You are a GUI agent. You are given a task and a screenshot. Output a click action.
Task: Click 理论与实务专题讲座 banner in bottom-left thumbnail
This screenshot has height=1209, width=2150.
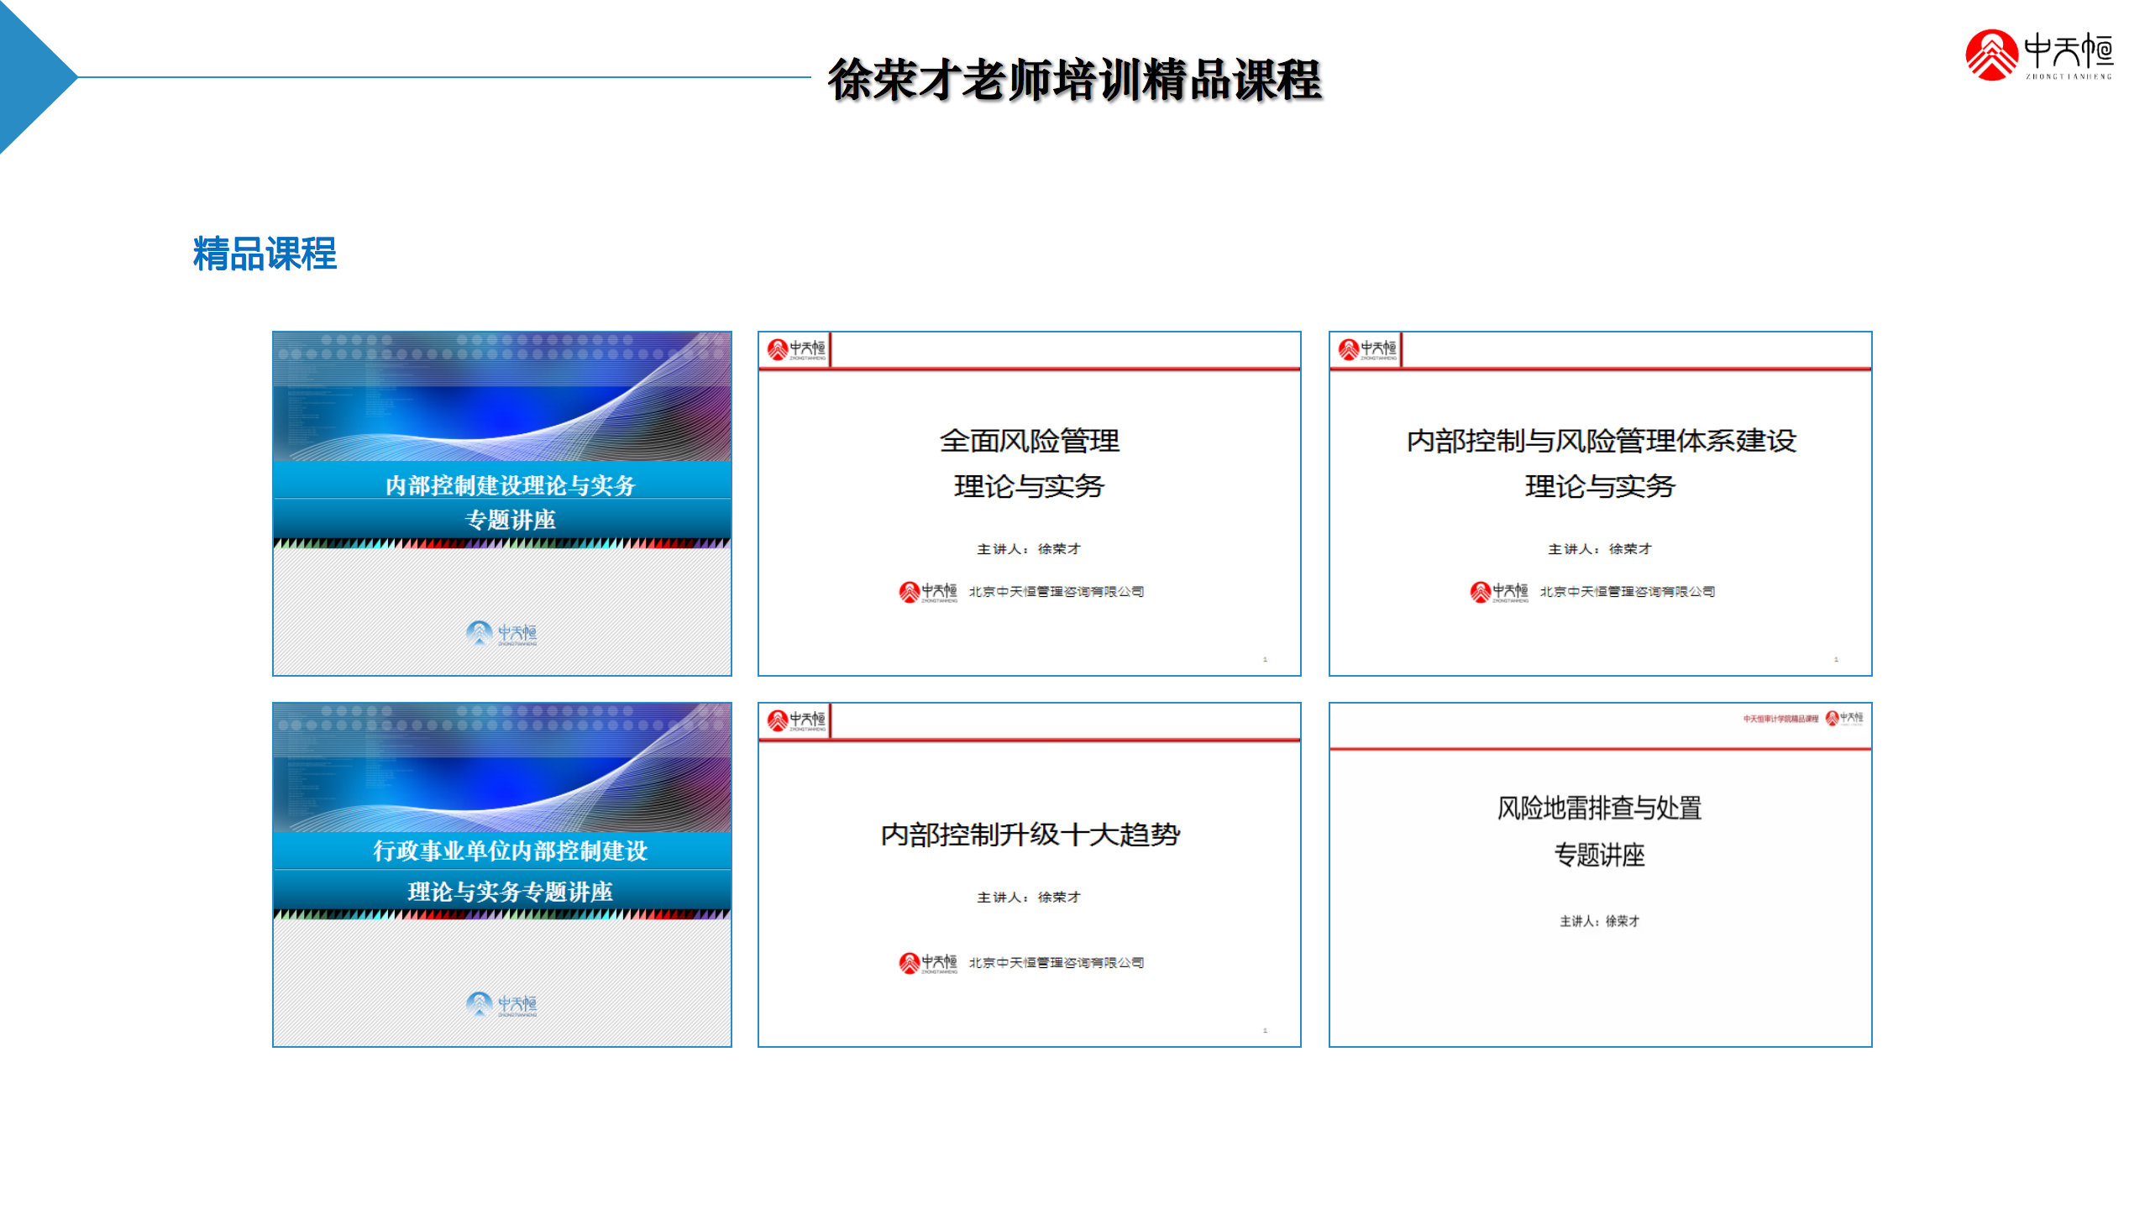tap(510, 891)
